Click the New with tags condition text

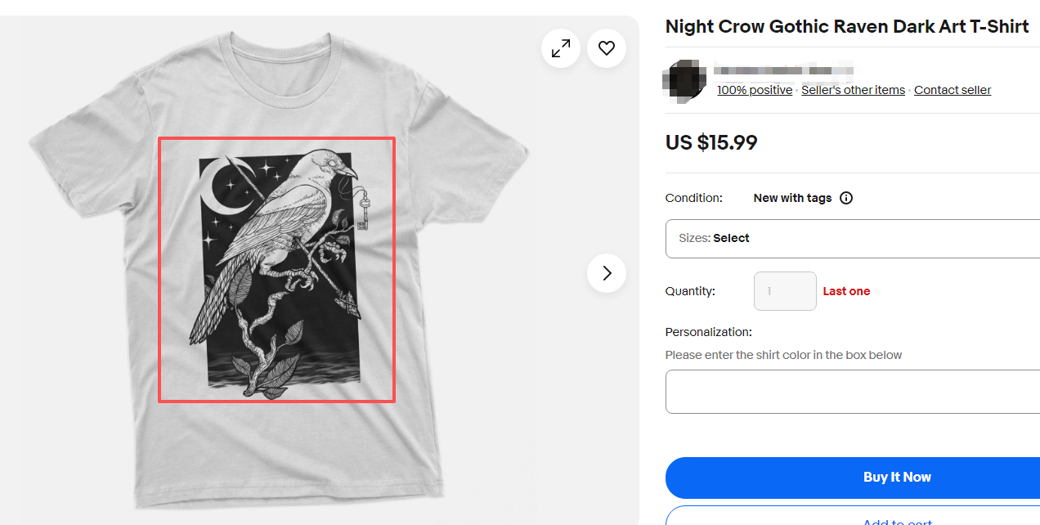point(792,198)
